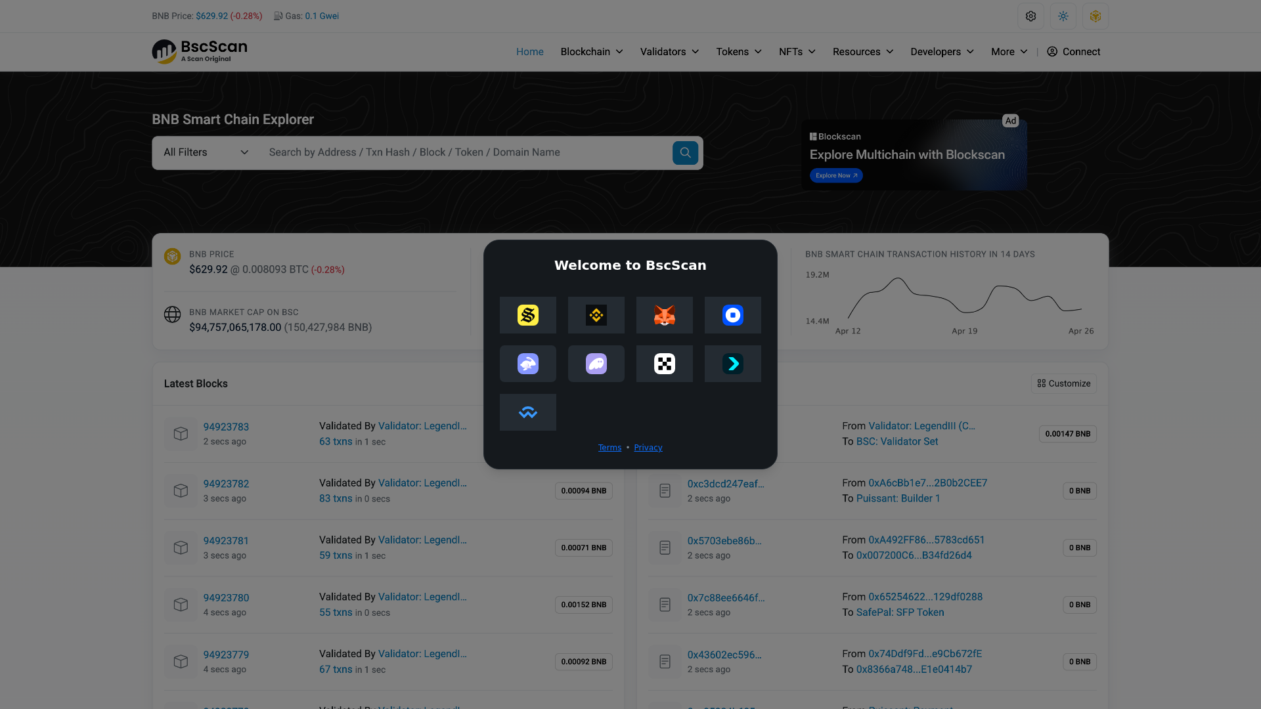Open block 94923783 link

pos(226,427)
